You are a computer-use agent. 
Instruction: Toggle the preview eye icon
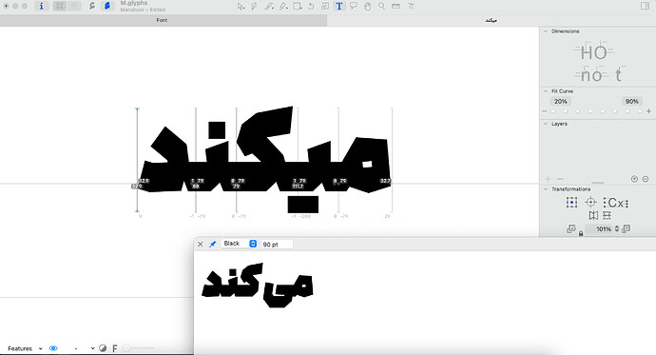53,348
